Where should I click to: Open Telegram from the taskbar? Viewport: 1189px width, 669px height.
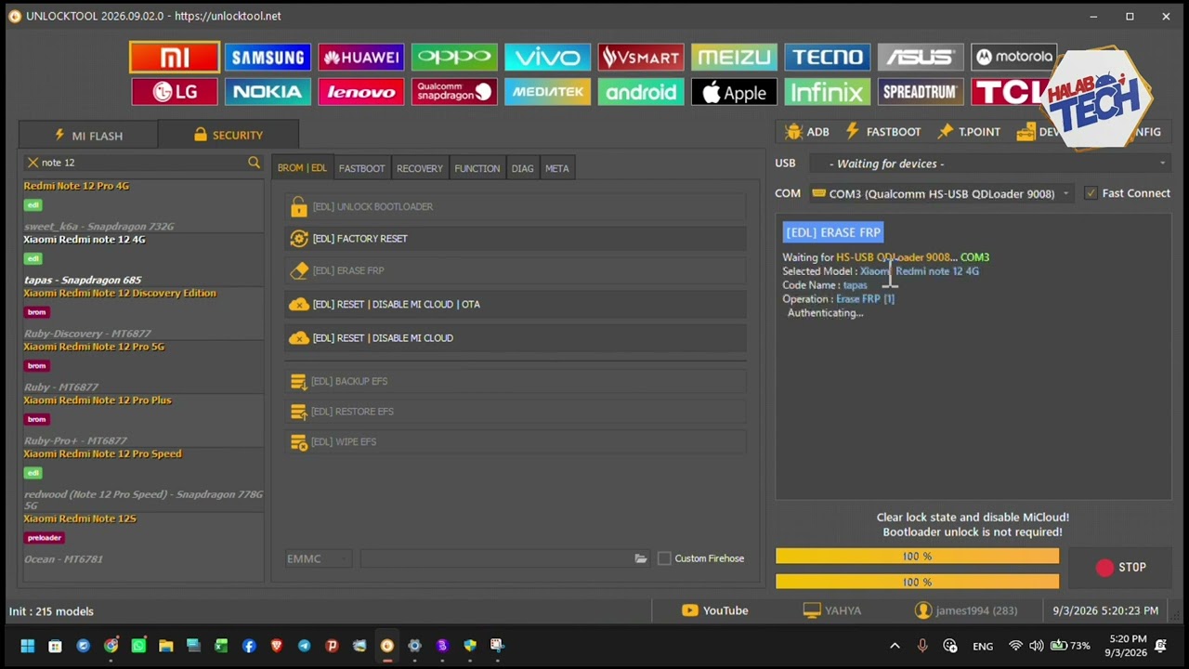[x=304, y=646]
